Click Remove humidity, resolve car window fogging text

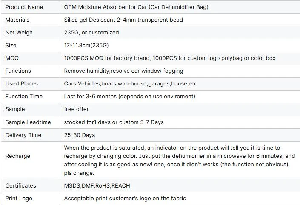123,71
